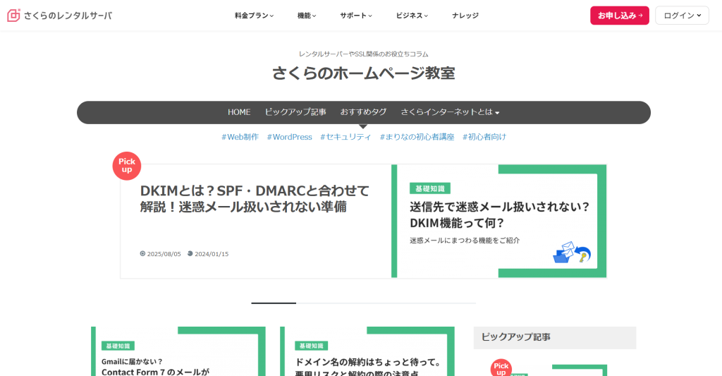Select the first carousel progress indicator
The width and height of the screenshot is (722, 376).
[x=274, y=303]
